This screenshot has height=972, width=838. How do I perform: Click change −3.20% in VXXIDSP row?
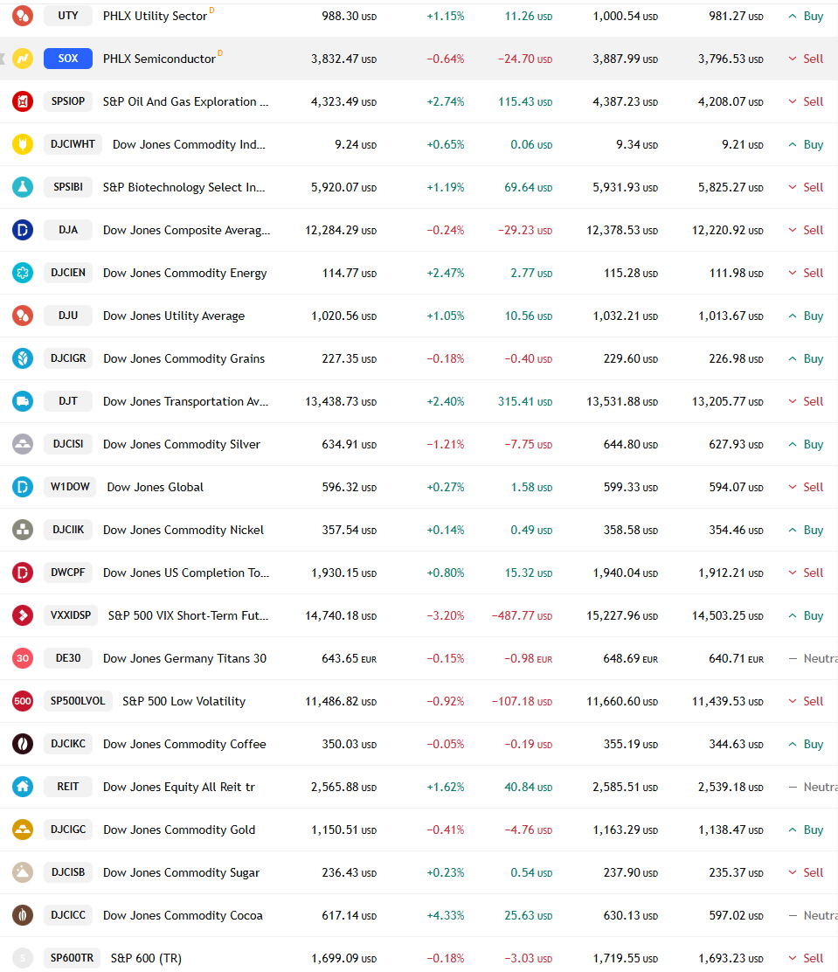445,615
